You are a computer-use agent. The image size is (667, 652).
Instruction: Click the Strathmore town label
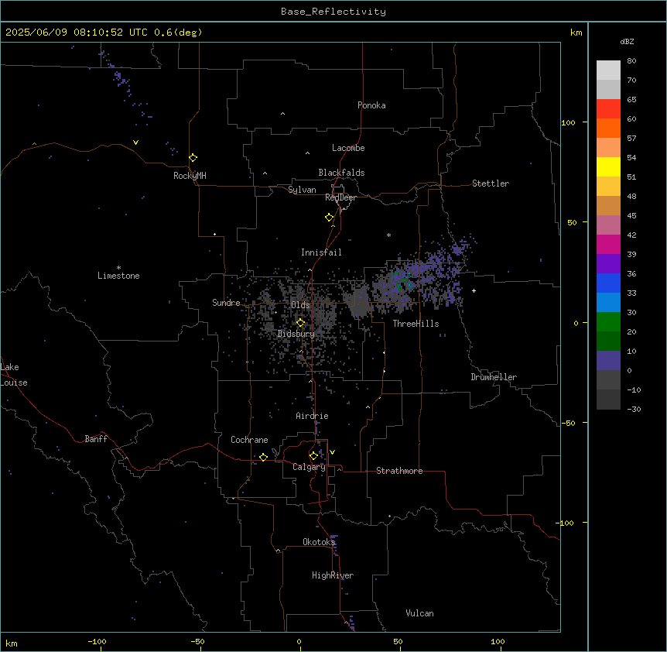click(x=399, y=471)
